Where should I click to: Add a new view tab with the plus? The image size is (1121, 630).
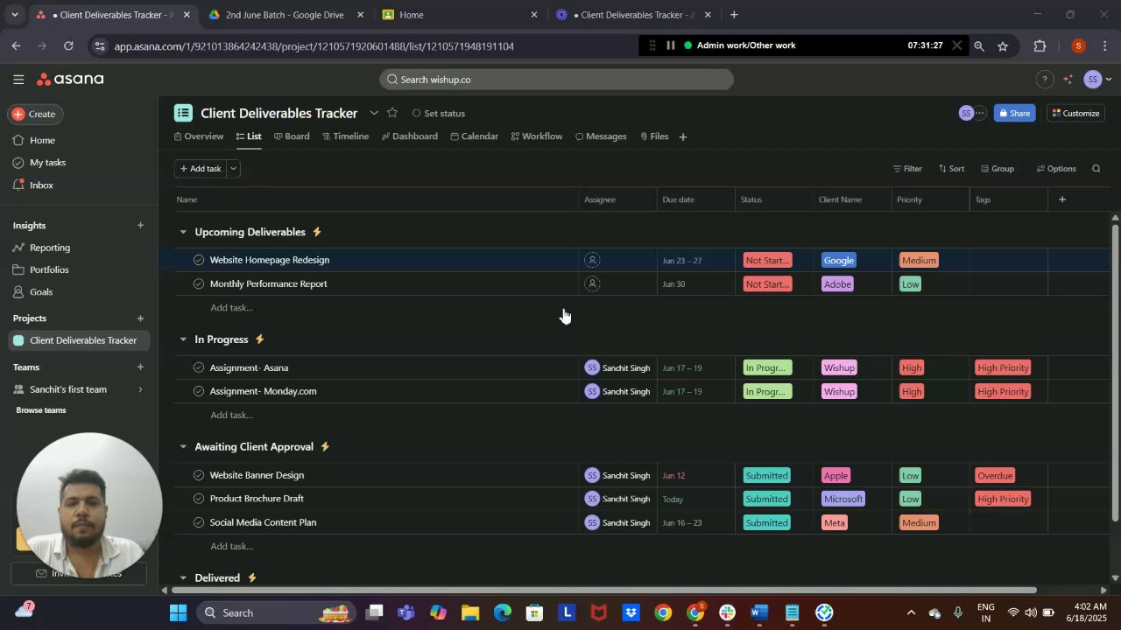[x=683, y=136]
